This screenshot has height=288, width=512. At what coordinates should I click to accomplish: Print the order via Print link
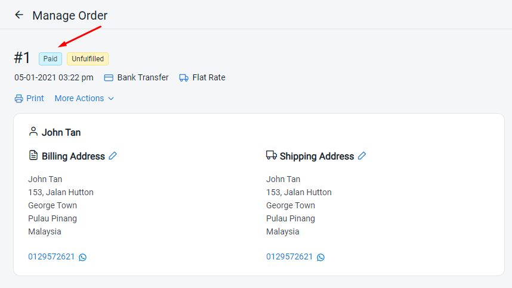pyautogui.click(x=35, y=98)
